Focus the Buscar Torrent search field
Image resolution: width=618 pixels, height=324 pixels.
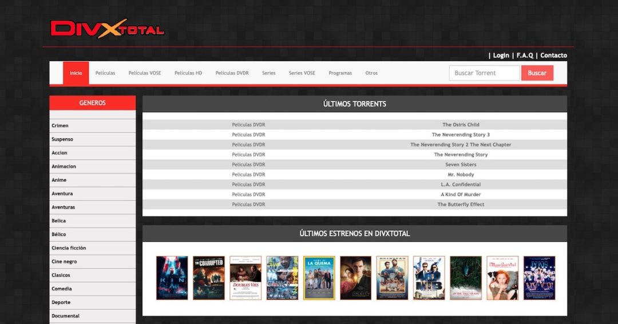[484, 73]
